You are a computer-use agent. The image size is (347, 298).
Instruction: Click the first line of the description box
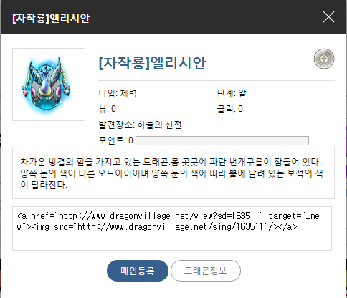pyautogui.click(x=171, y=162)
